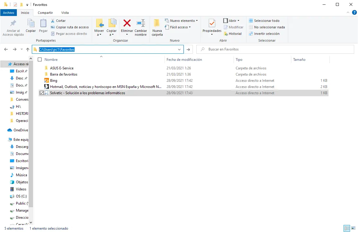The width and height of the screenshot is (358, 232).
Task: Click Seleccionar todo
Action: (x=264, y=21)
